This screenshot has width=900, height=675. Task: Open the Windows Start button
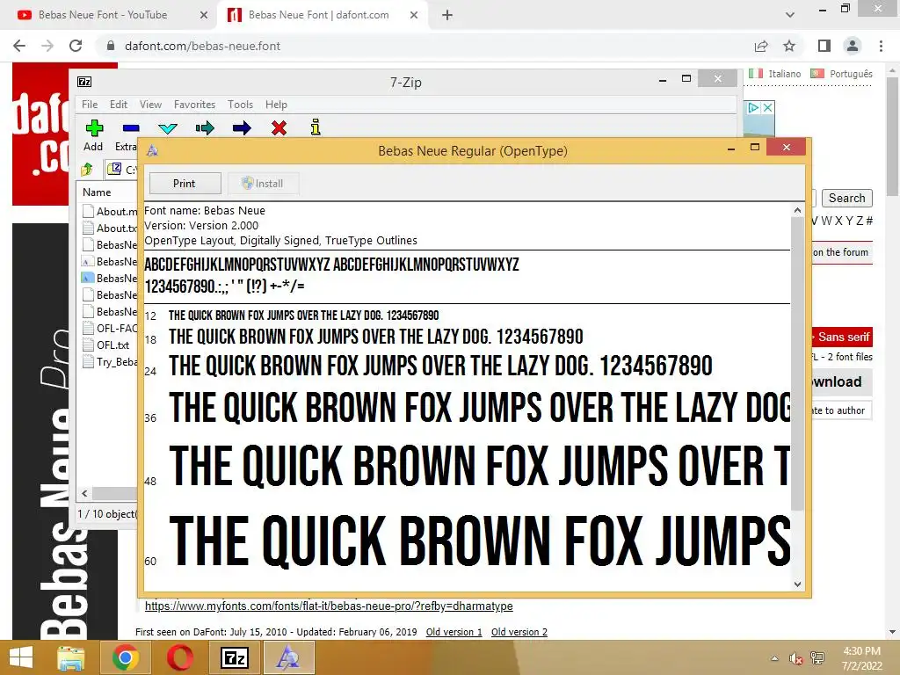pyautogui.click(x=21, y=657)
